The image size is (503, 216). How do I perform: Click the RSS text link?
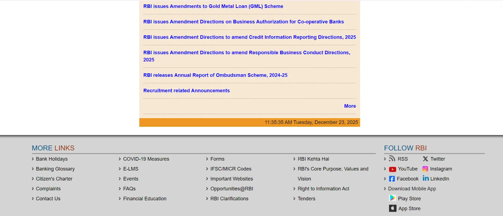[403, 159]
